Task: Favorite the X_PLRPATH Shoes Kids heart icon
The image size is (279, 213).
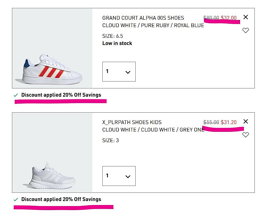Action: (x=246, y=135)
